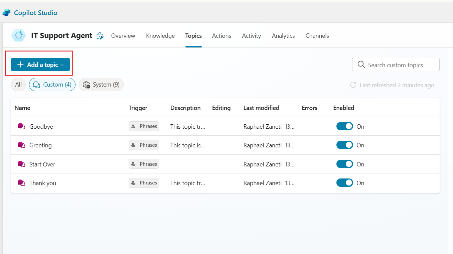
Task: Click the Phrases trigger badge for Start Over
Action: point(144,164)
